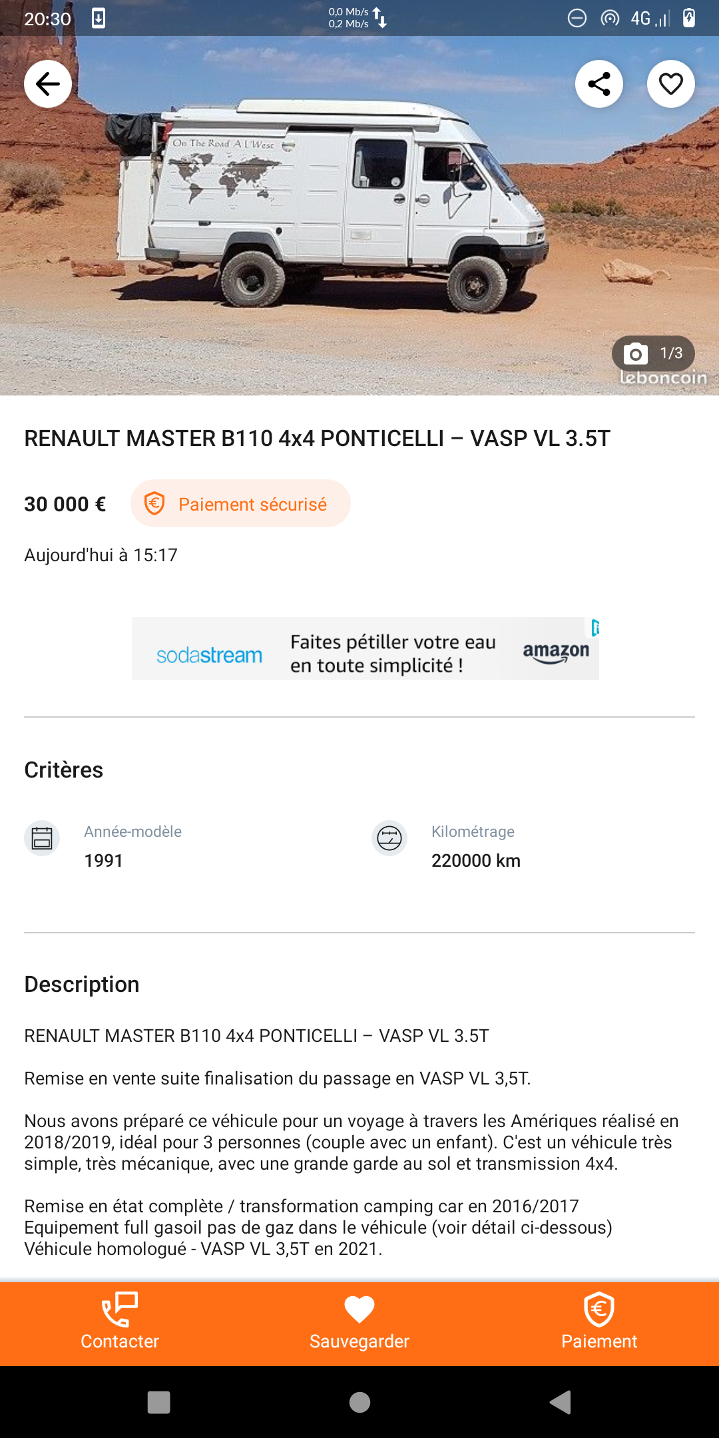
Task: Toggle the heart favorite icon
Action: click(x=670, y=84)
